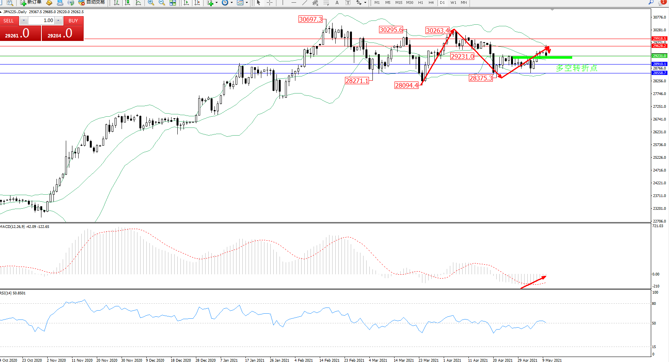Open the search magnifier icon
The height and width of the screenshot is (362, 669).
651,3
